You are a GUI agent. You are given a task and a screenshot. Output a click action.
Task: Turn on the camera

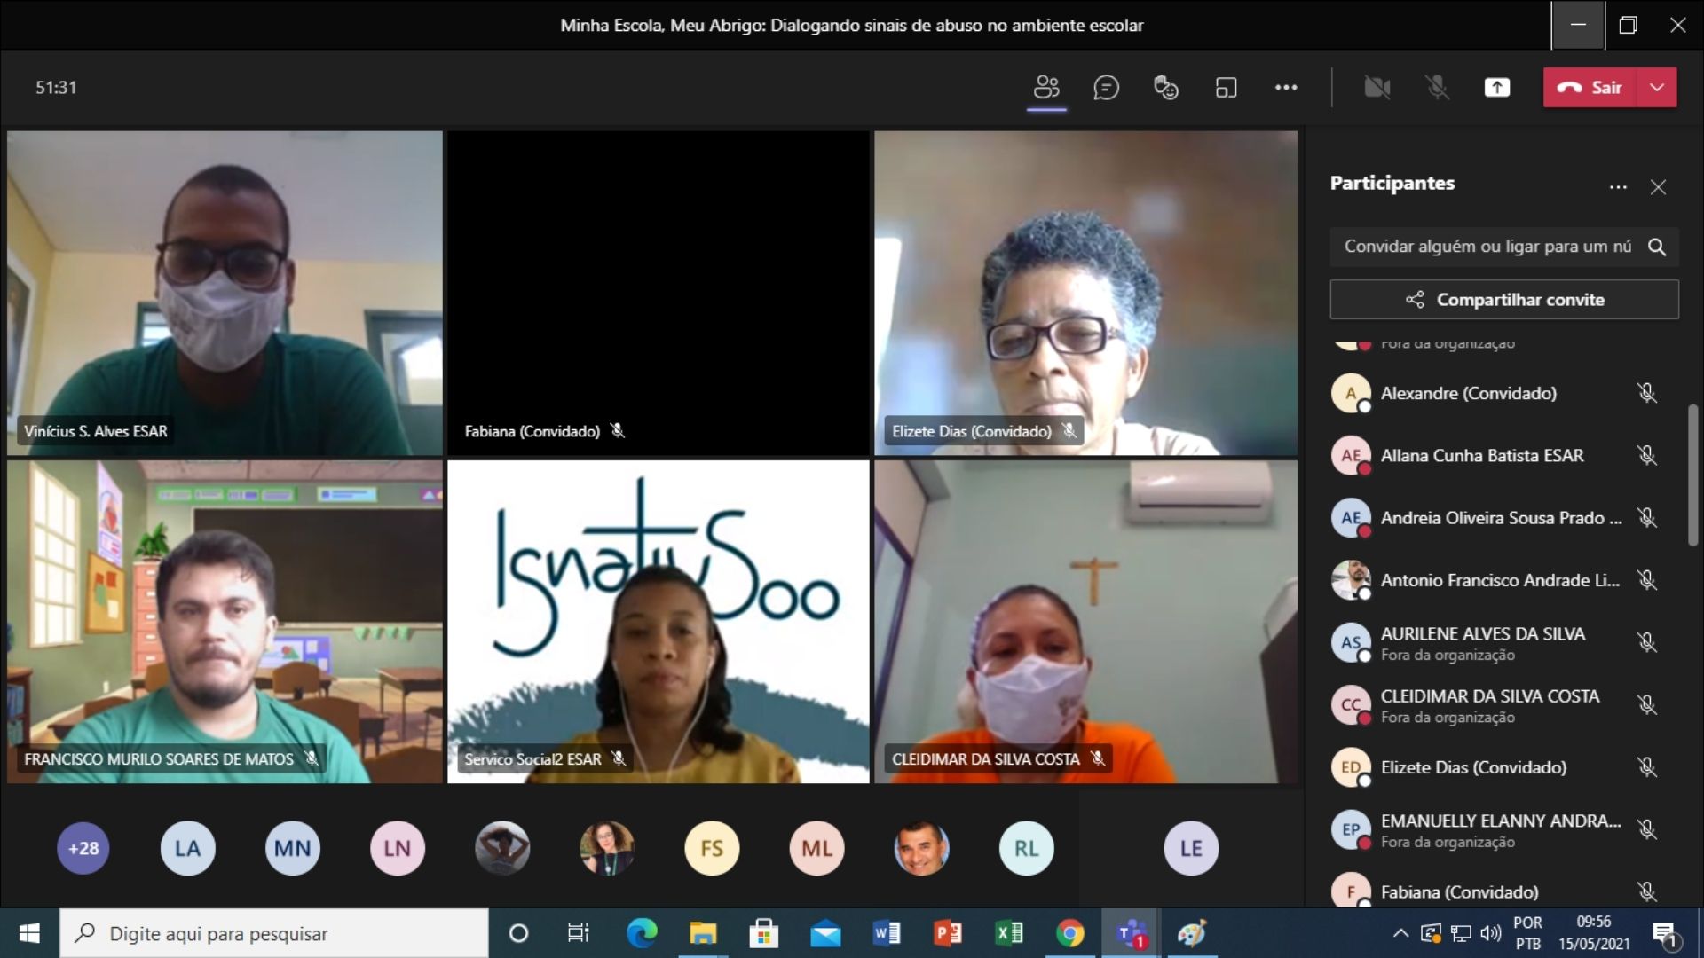pos(1377,88)
